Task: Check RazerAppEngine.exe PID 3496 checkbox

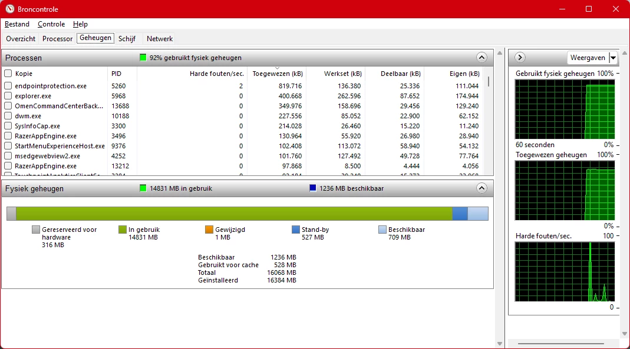Action: pos(8,136)
